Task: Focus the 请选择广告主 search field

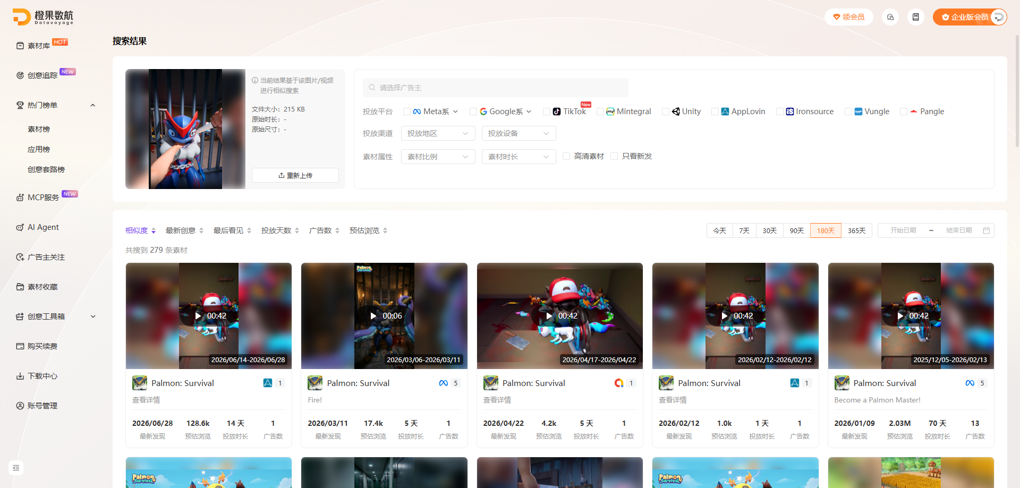Action: (x=496, y=88)
